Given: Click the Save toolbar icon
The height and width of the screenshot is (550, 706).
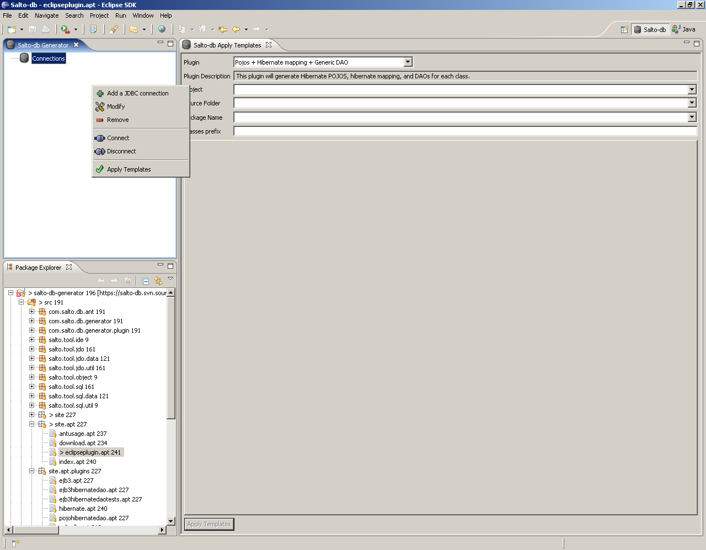Looking at the screenshot, I should coord(32,29).
